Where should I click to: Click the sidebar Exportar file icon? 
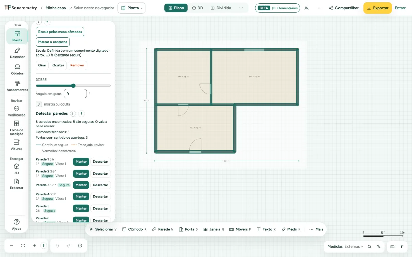click(16, 184)
